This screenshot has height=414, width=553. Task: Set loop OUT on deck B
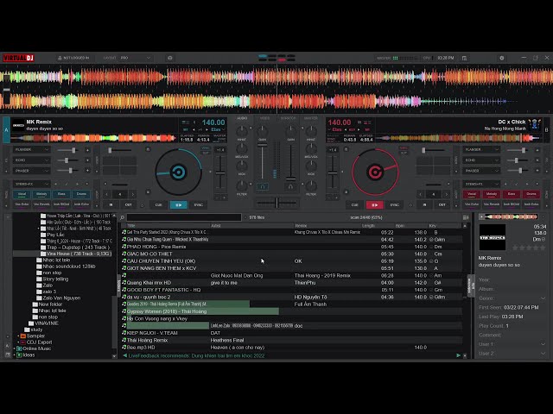pyautogui.click(x=442, y=204)
